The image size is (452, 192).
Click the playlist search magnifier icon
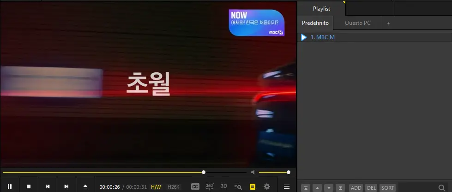click(x=442, y=188)
